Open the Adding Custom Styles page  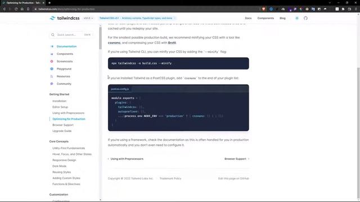coord(66,178)
